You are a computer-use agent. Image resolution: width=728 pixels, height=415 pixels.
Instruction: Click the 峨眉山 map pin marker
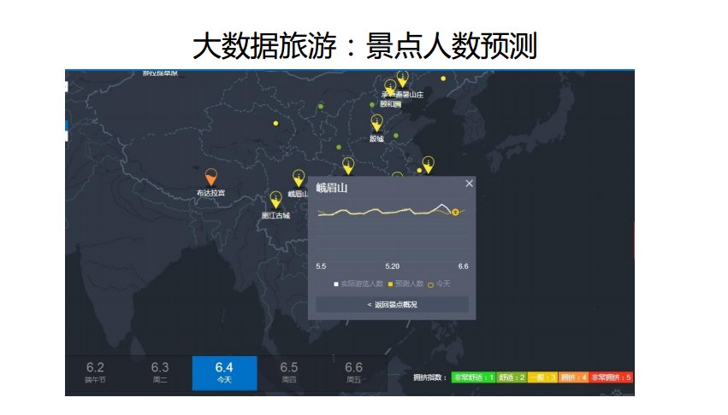[x=298, y=178]
